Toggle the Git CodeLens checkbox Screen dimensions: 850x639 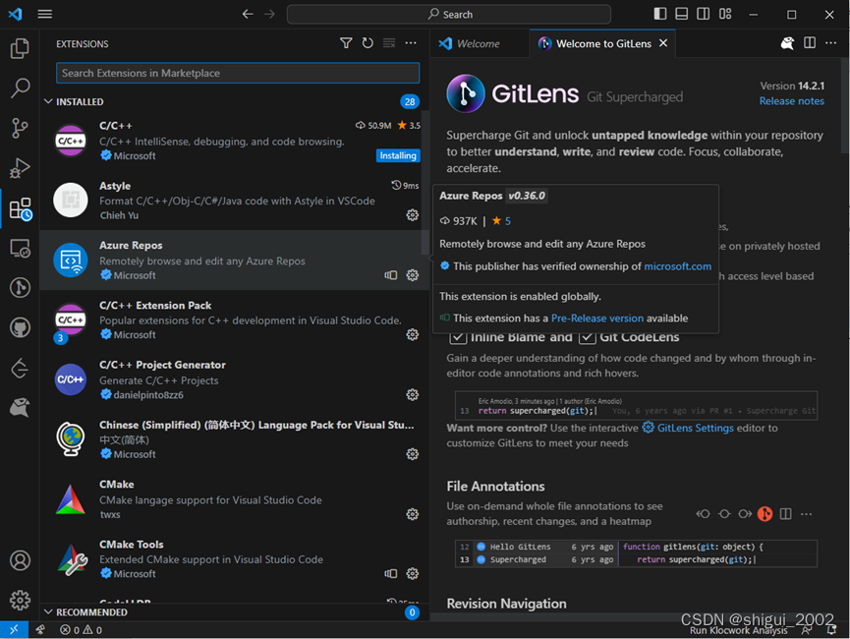[587, 337]
